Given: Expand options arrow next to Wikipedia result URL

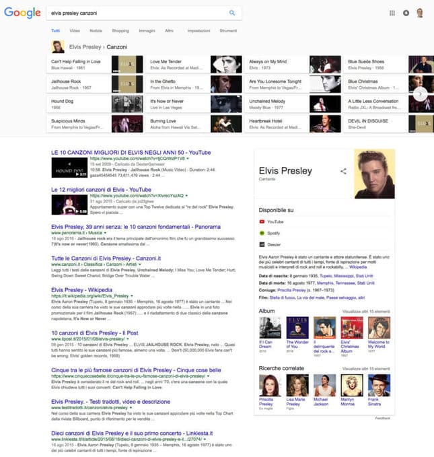Looking at the screenshot, I should [x=132, y=296].
